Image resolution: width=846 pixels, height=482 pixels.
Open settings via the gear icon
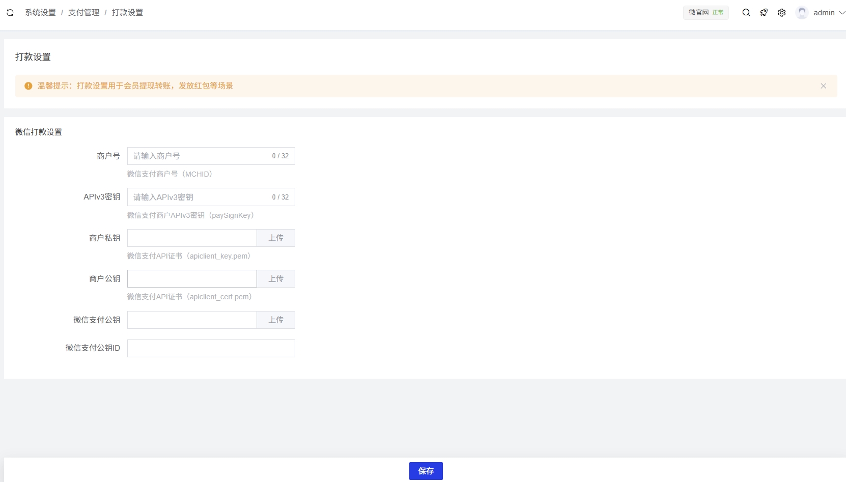[782, 13]
